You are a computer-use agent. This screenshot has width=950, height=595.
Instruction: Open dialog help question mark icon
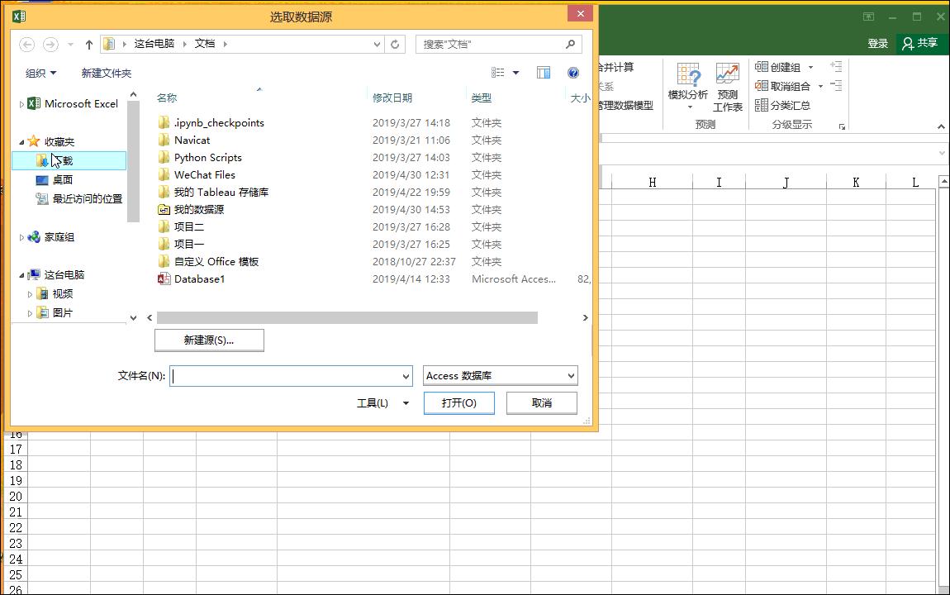click(573, 73)
